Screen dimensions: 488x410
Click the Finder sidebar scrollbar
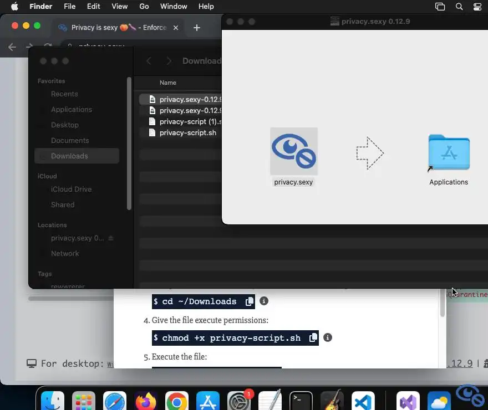click(x=129, y=143)
